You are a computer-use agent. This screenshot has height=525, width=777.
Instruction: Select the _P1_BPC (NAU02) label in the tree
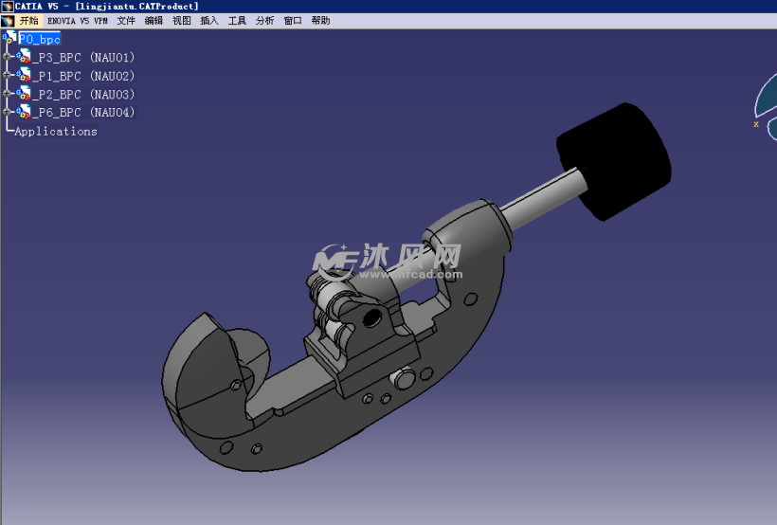[83, 76]
